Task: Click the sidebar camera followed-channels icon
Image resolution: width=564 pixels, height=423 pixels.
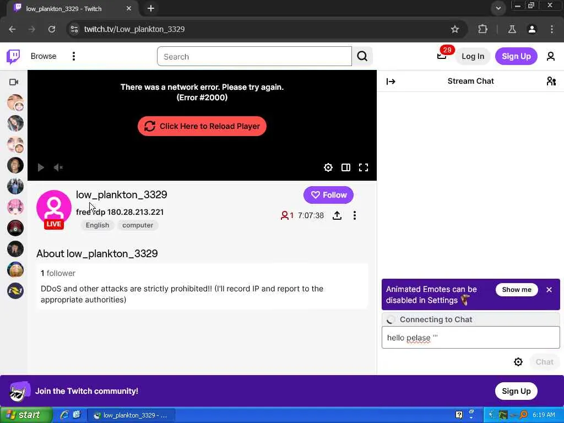Action: coord(14,82)
